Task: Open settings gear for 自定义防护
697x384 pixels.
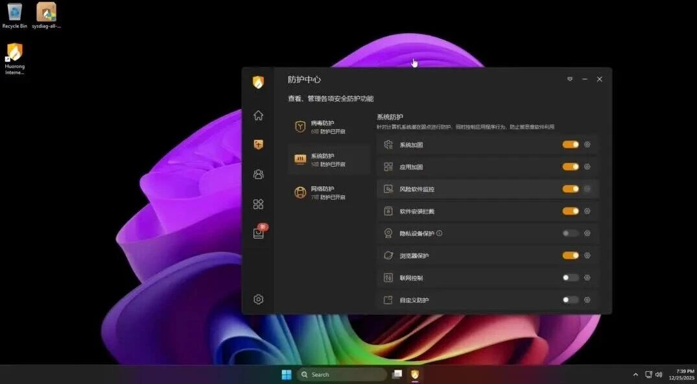Action: [587, 300]
